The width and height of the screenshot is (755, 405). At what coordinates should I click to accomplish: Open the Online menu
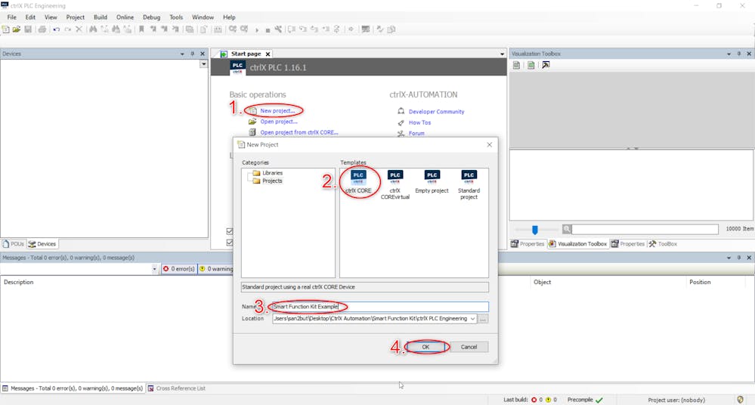pyautogui.click(x=125, y=17)
